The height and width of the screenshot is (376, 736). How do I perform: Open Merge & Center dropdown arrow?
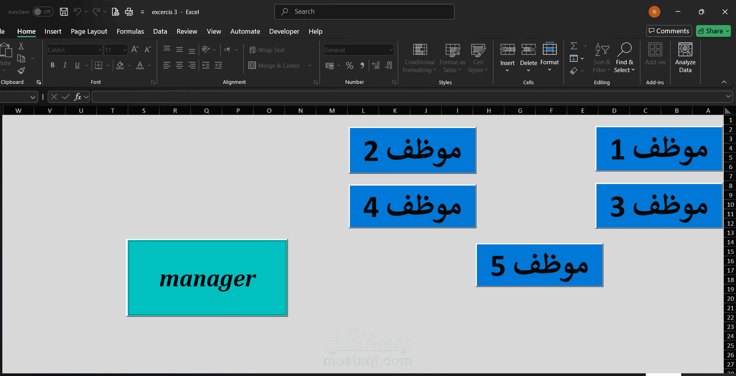point(310,65)
